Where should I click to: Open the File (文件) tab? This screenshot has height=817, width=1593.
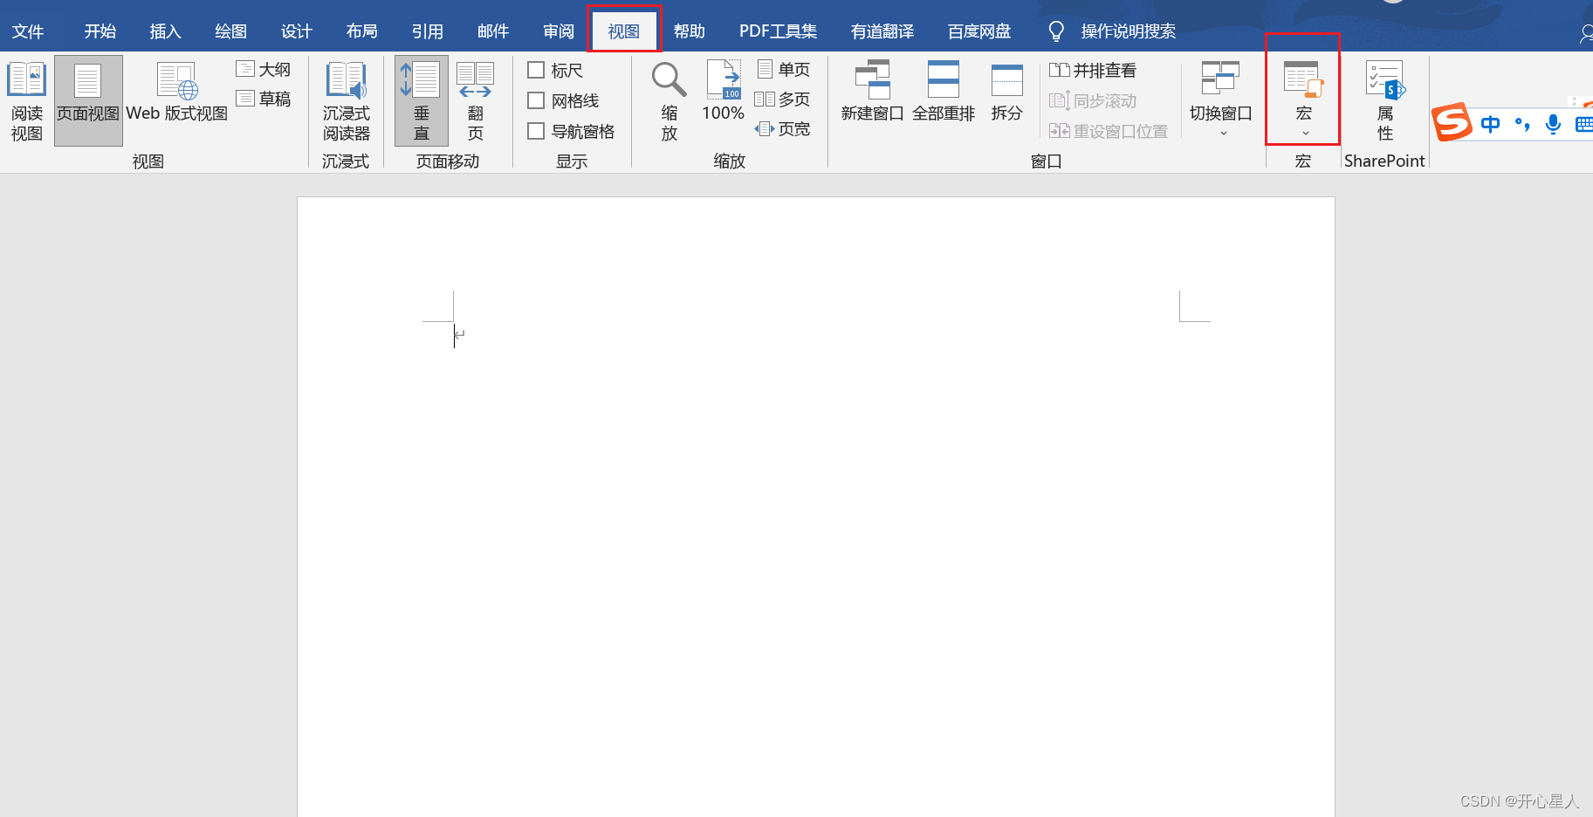click(x=28, y=31)
